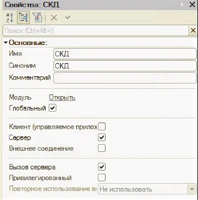Click the cancel (X) toolbar icon
198x200 pixels.
54,17
